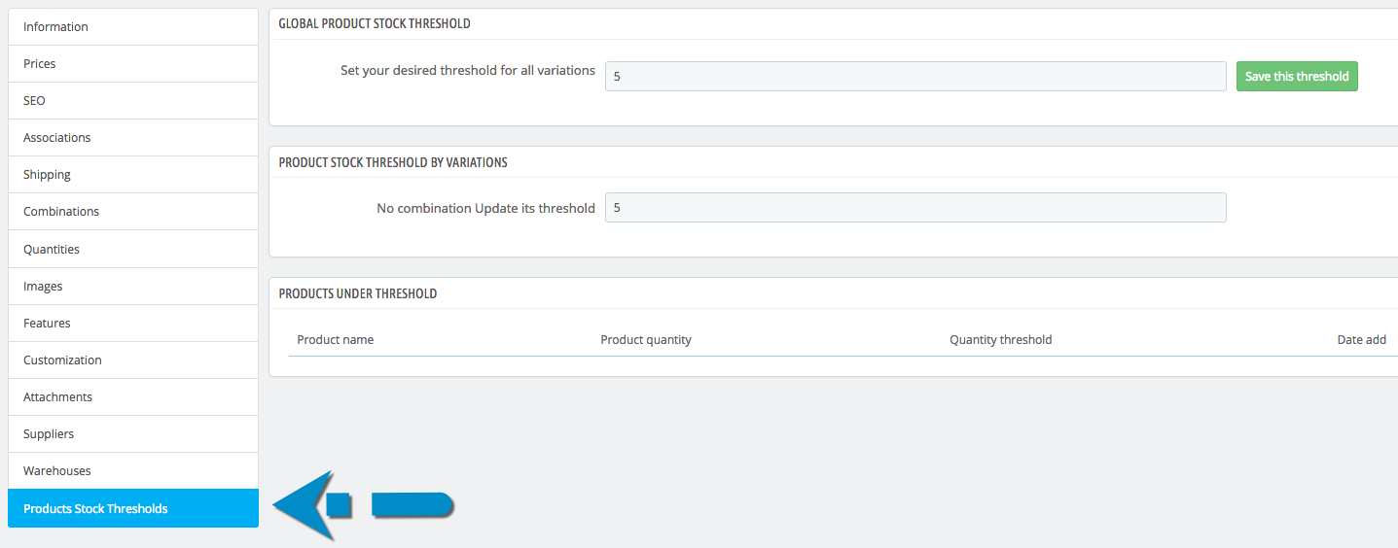Show the Images tab
This screenshot has height=548, width=1398.
click(43, 286)
